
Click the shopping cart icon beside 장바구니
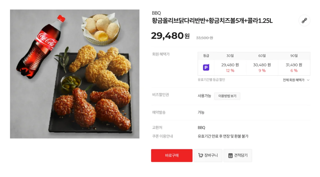201,155
